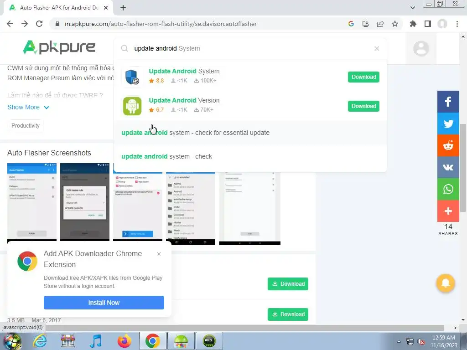467x350 pixels.
Task: Open the music note taskbar app
Action: (96, 341)
